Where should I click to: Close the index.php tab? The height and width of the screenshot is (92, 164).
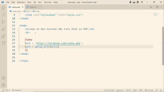23,7
